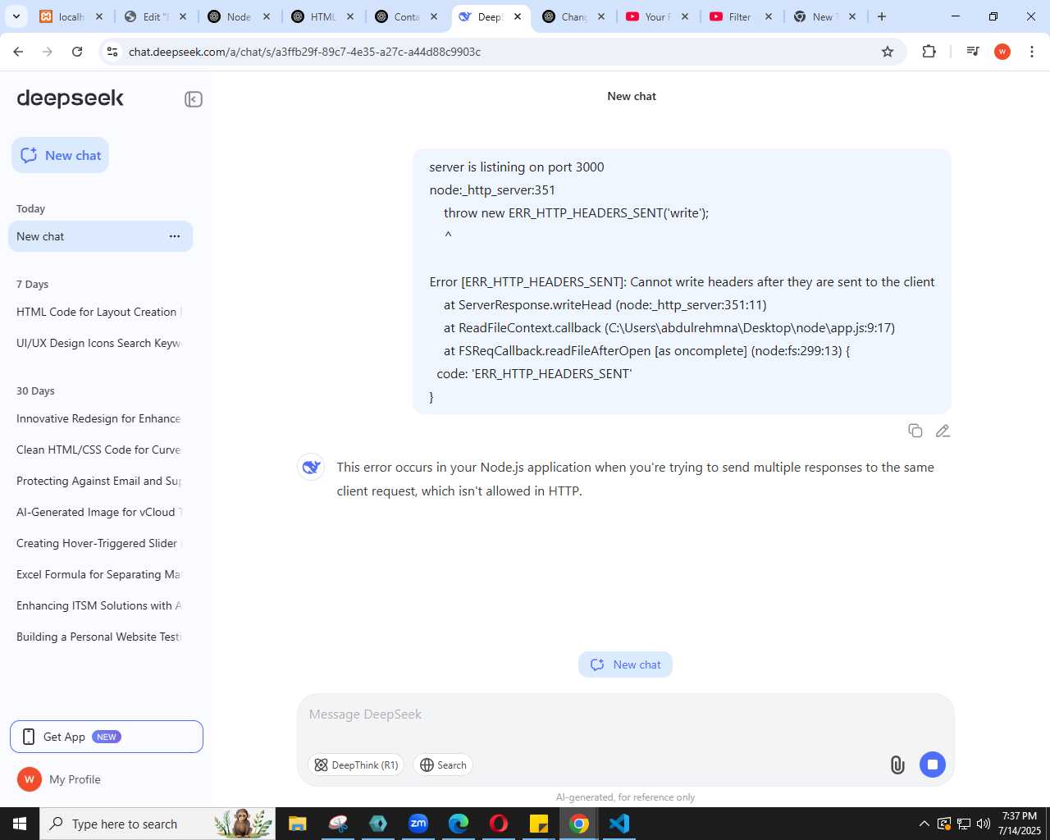The width and height of the screenshot is (1050, 840).
Task: Toggle DeepThink (R1) mode
Action: (356, 765)
